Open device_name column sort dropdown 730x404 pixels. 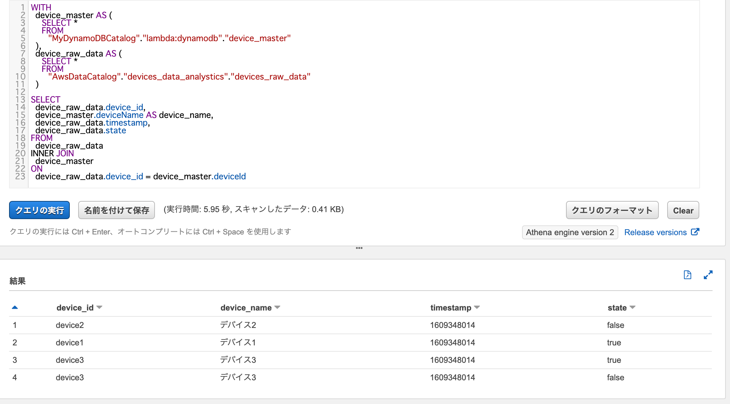pyautogui.click(x=277, y=307)
